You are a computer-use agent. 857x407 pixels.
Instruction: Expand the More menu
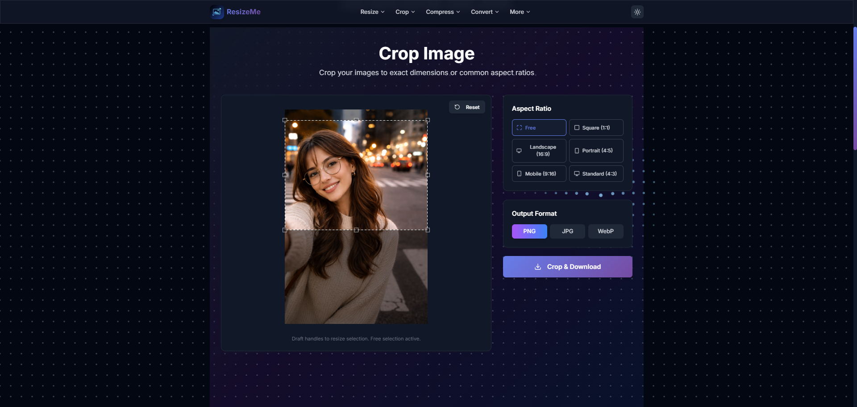click(x=520, y=12)
